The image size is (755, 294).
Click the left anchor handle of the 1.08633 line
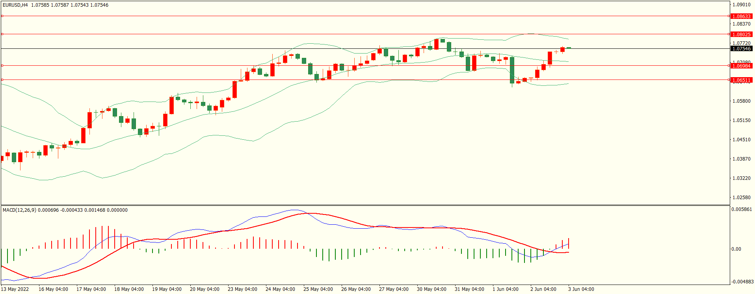click(x=2, y=16)
